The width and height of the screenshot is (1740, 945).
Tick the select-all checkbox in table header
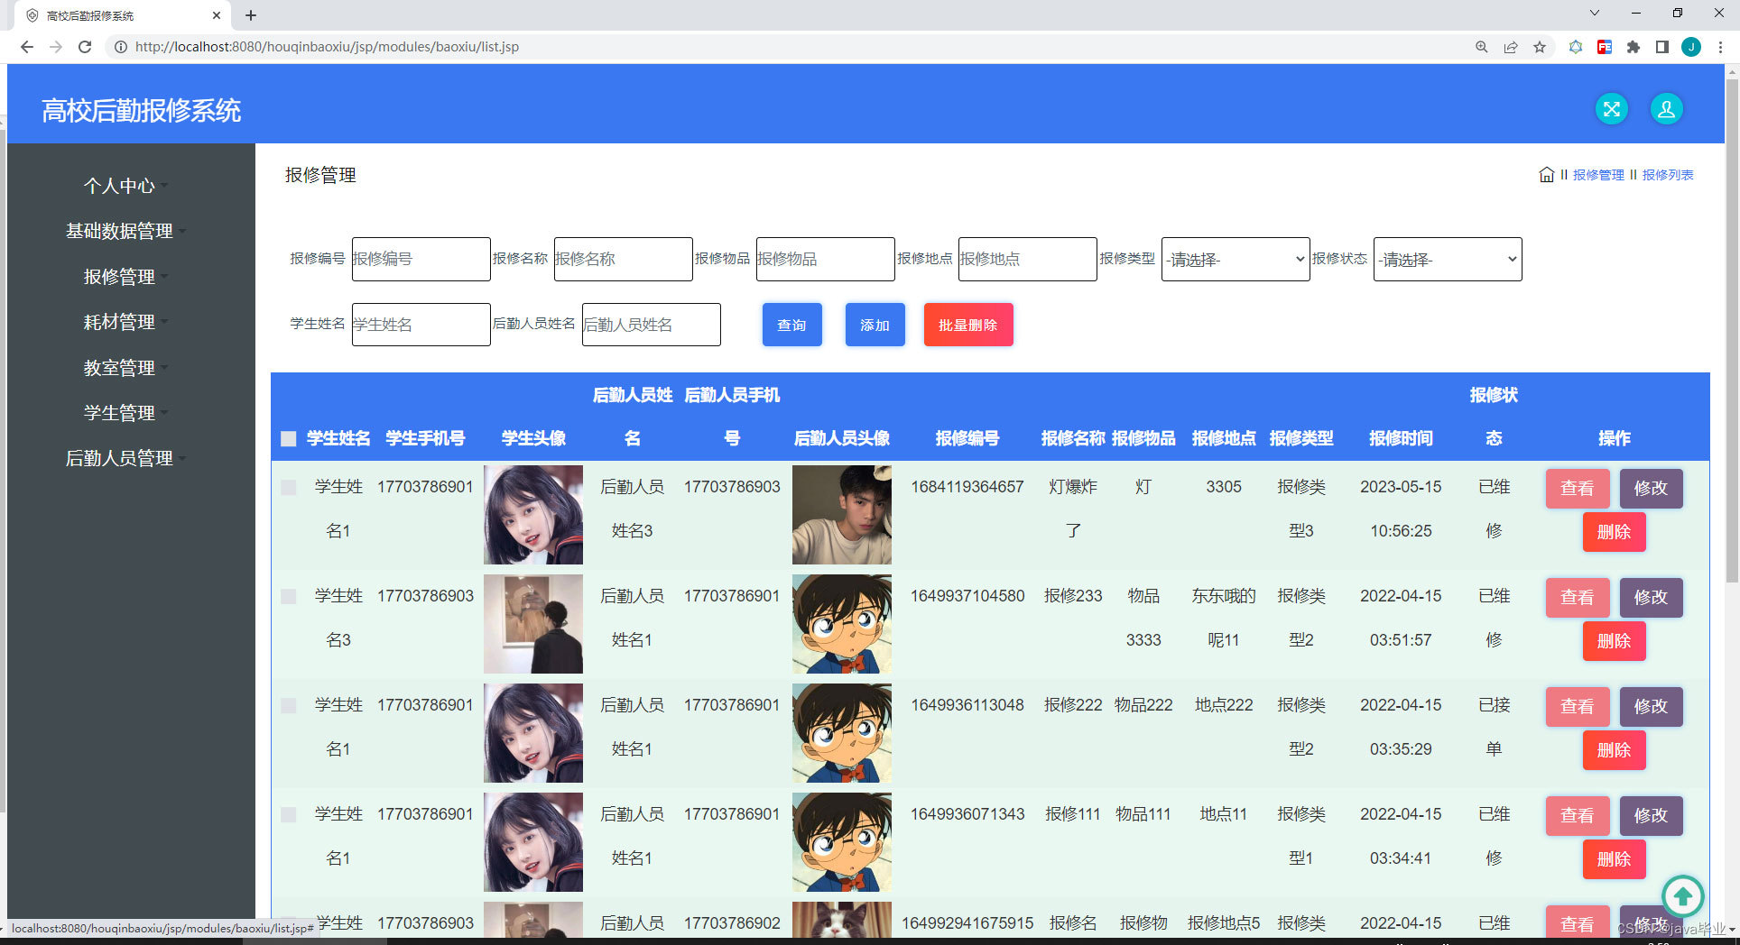coord(289,439)
